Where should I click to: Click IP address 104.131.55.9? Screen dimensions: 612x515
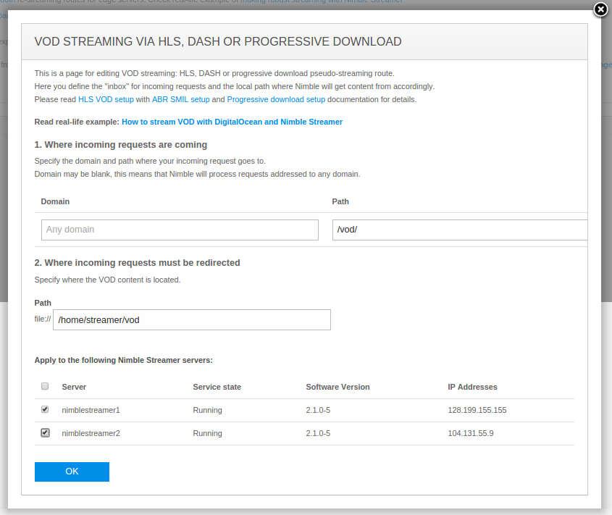click(470, 433)
